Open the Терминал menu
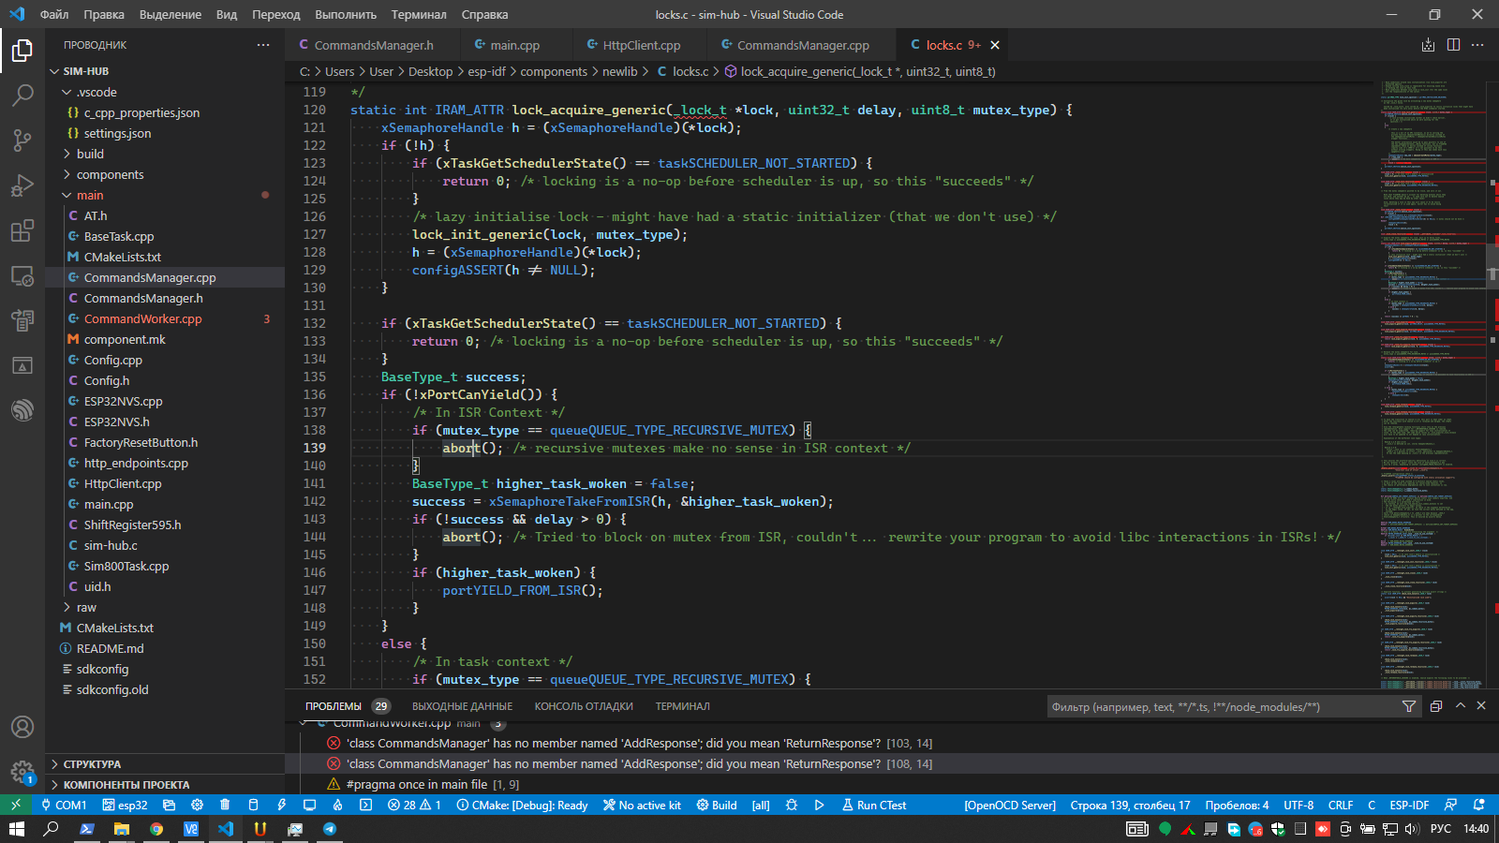The image size is (1499, 843). 418,14
